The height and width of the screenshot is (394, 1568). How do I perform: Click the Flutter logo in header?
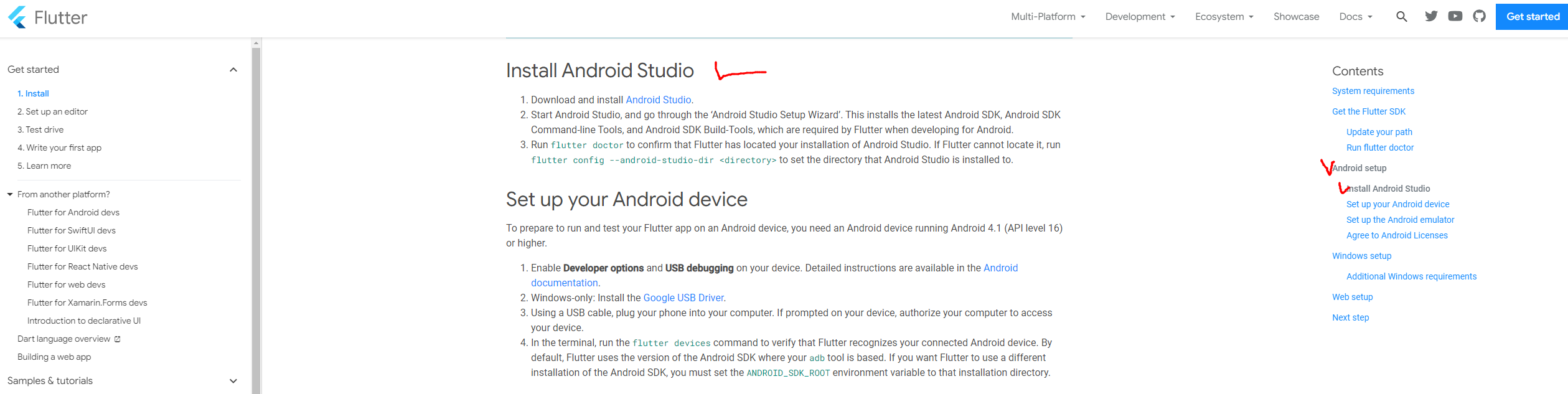pos(47,17)
